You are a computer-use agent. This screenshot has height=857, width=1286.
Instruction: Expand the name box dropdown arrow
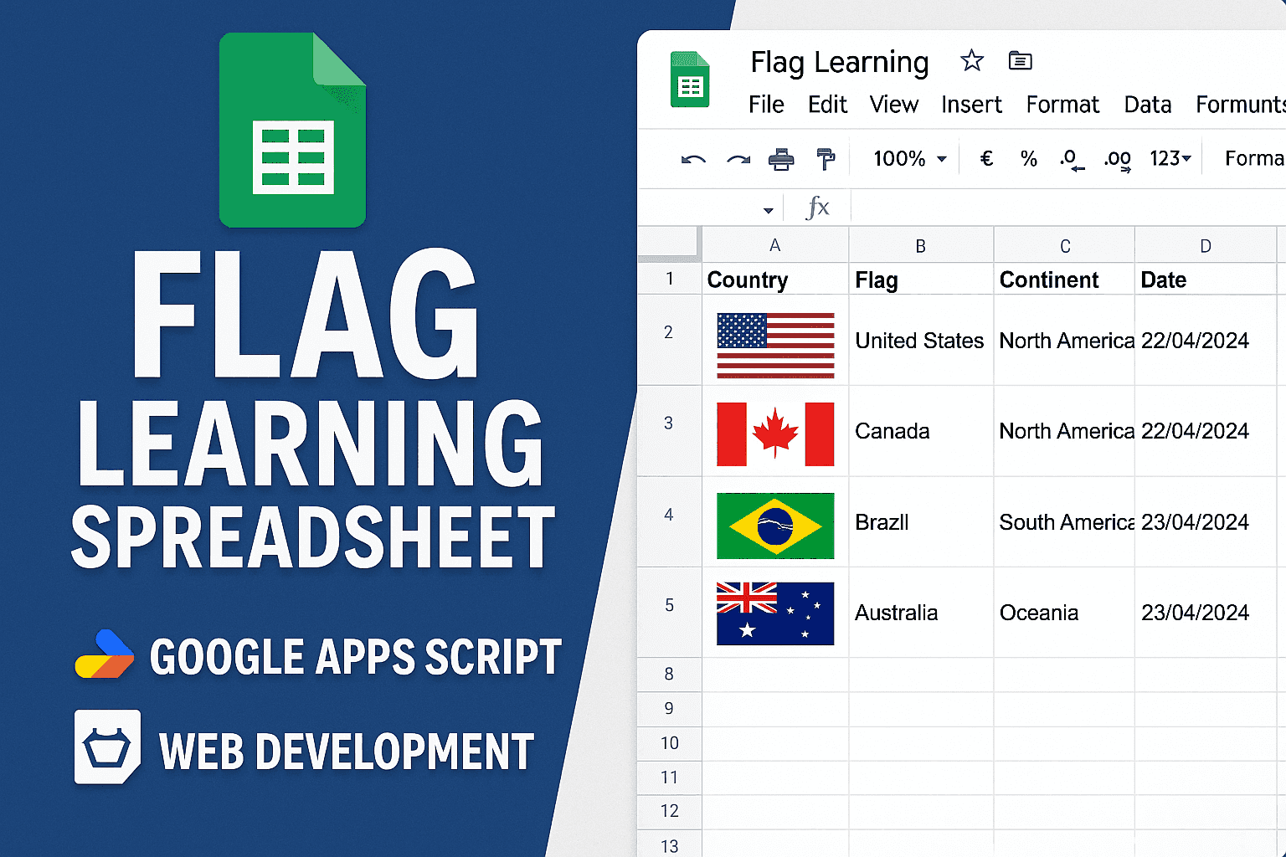tap(768, 210)
